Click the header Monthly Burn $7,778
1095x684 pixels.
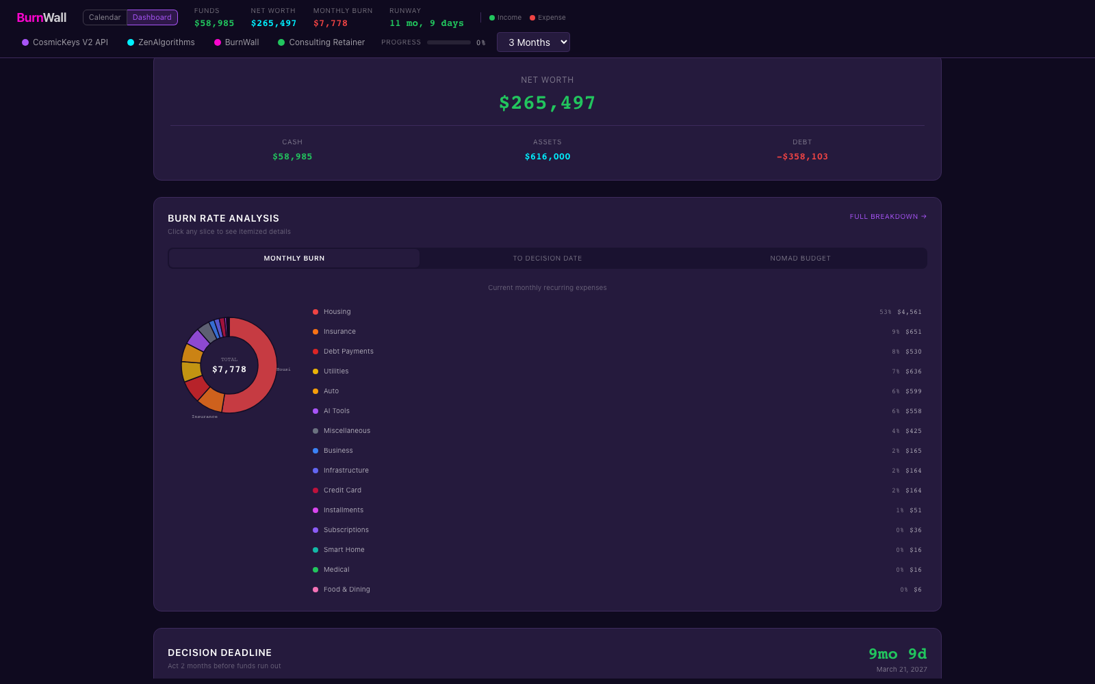point(331,23)
